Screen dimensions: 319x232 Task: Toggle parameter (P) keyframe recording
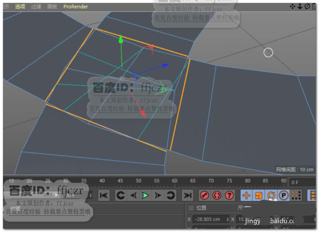(x=284, y=195)
